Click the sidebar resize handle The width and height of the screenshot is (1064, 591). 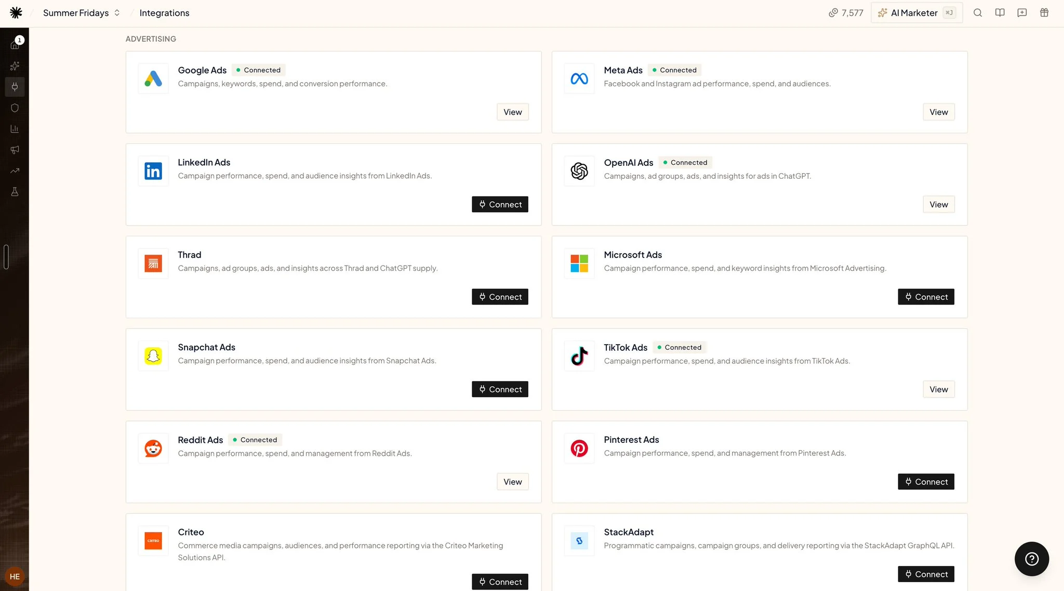pos(6,257)
